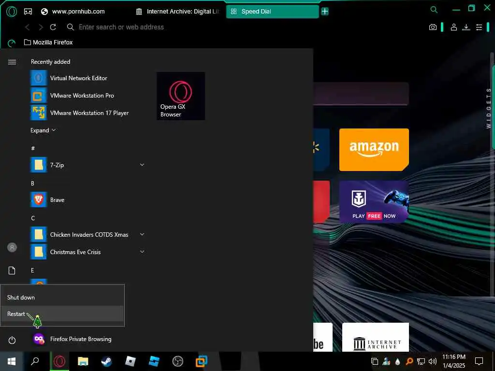This screenshot has height=371, width=495.
Task: Open the Play Free Now game tile
Action: tap(374, 202)
